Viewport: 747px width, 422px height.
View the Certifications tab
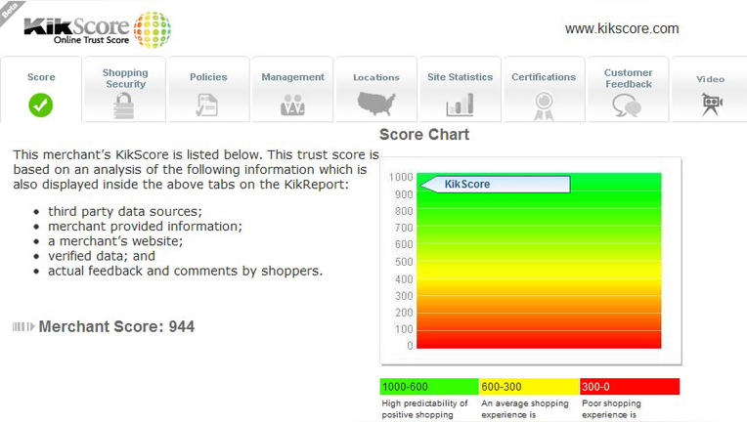(544, 90)
